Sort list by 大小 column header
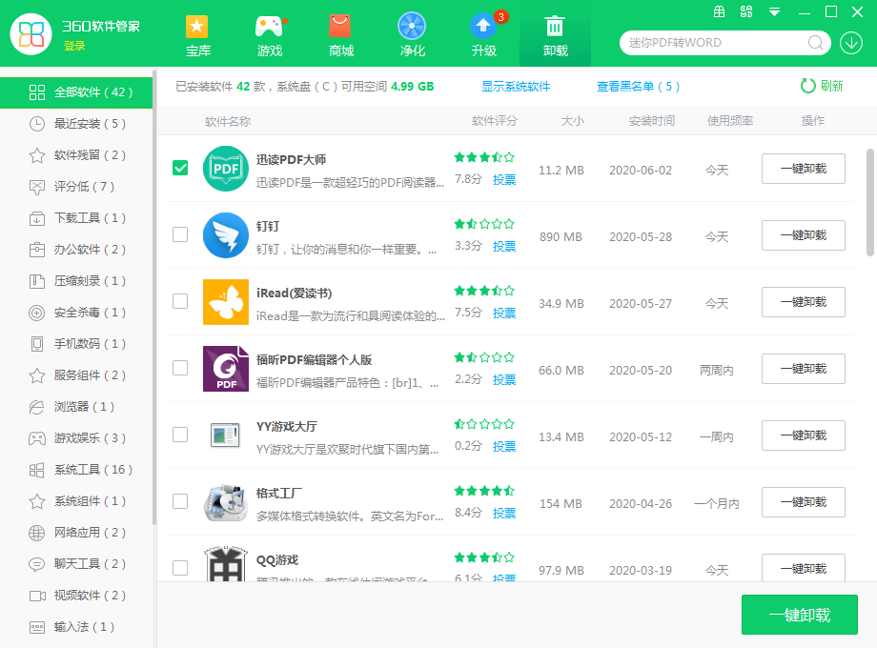 pos(572,121)
